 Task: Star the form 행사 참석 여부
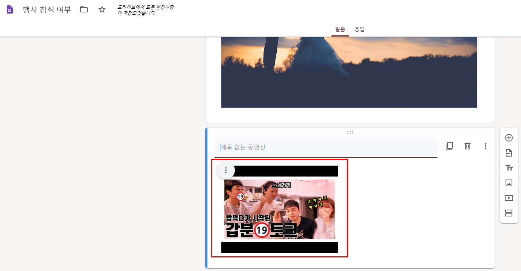point(102,10)
